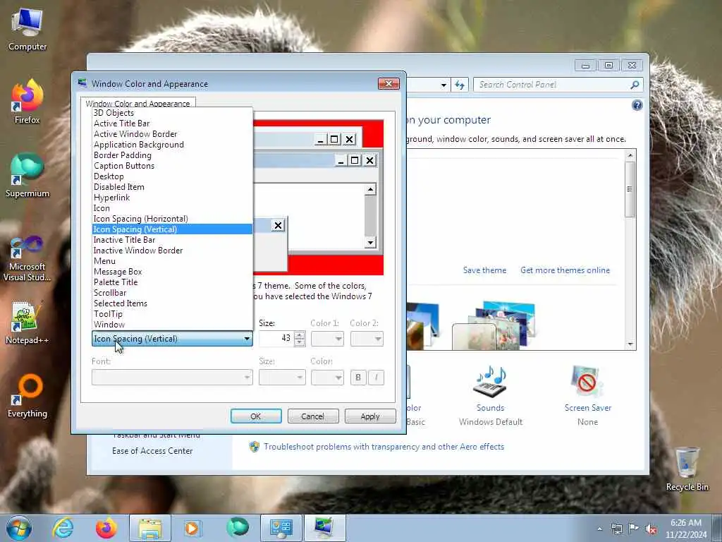Click the refresh button in Control Panel address bar

[460, 85]
